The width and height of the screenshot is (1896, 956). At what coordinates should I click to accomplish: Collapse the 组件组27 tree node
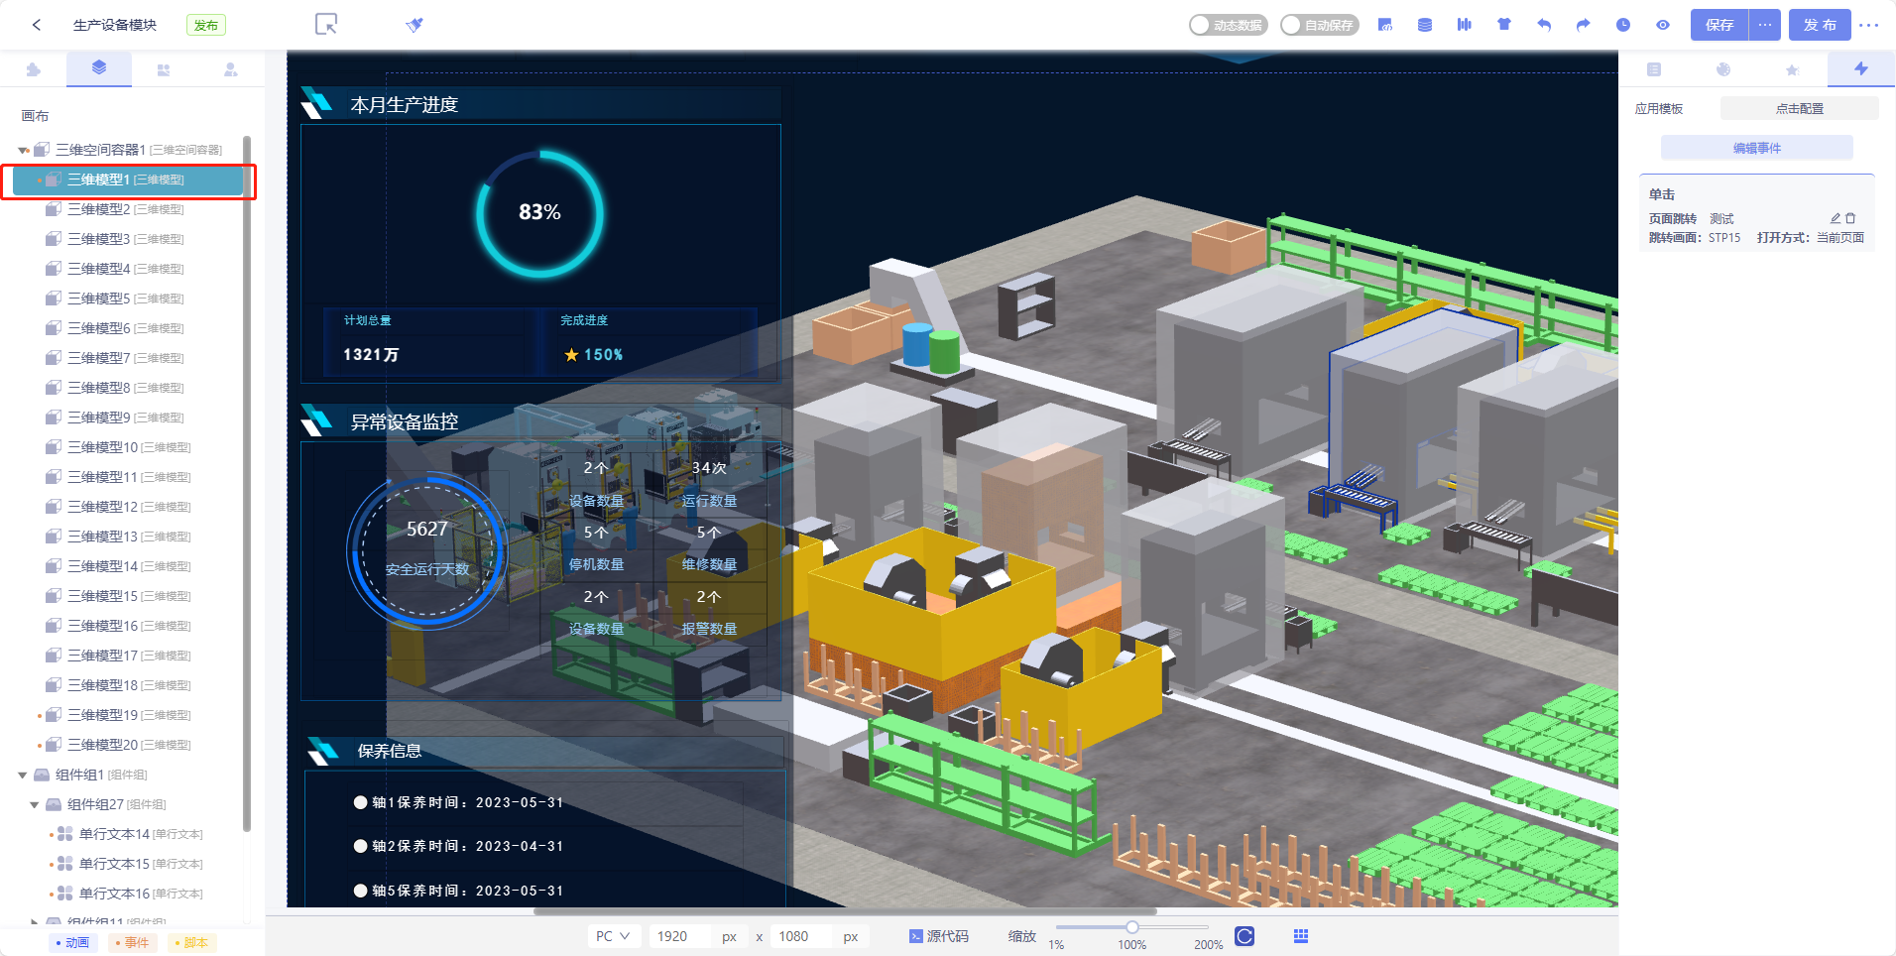pos(35,805)
